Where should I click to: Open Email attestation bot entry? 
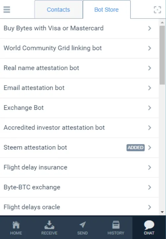point(79,88)
